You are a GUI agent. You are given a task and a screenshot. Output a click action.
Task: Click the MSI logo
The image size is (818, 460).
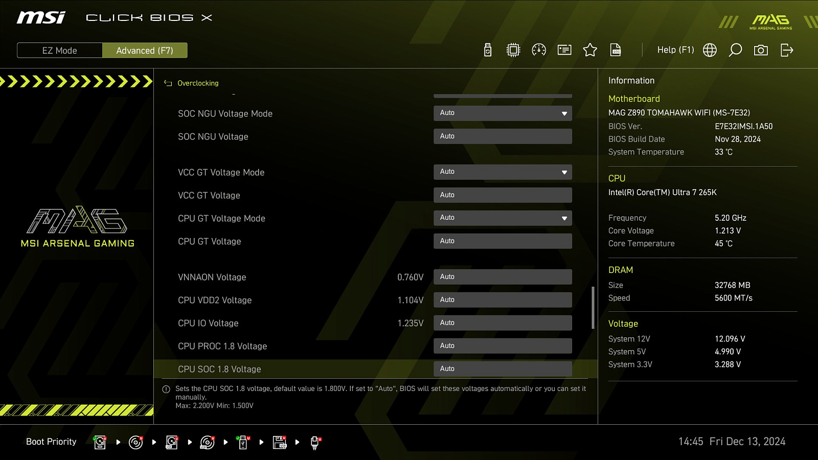41,18
